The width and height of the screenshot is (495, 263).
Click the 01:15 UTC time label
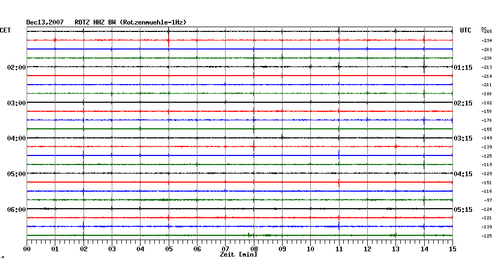point(463,68)
